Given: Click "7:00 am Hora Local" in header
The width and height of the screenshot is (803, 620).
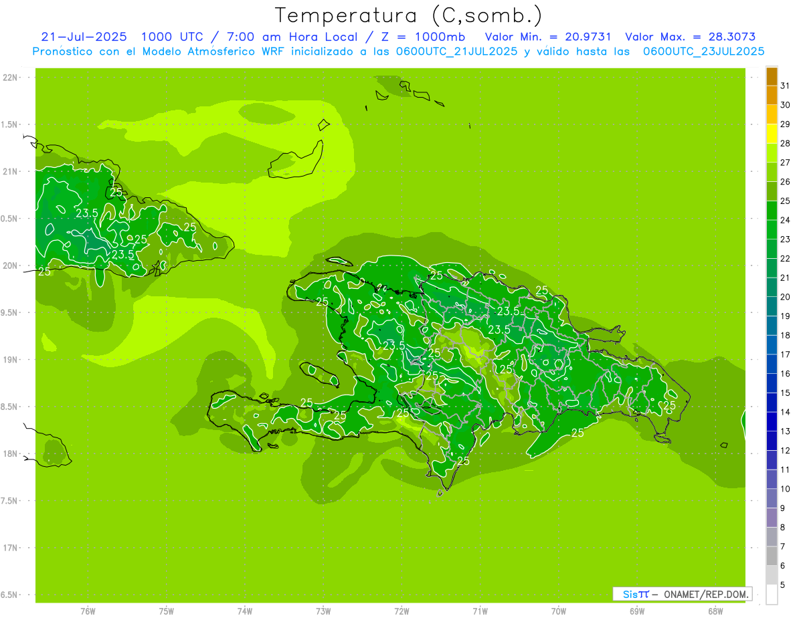Looking at the screenshot, I should tap(291, 37).
